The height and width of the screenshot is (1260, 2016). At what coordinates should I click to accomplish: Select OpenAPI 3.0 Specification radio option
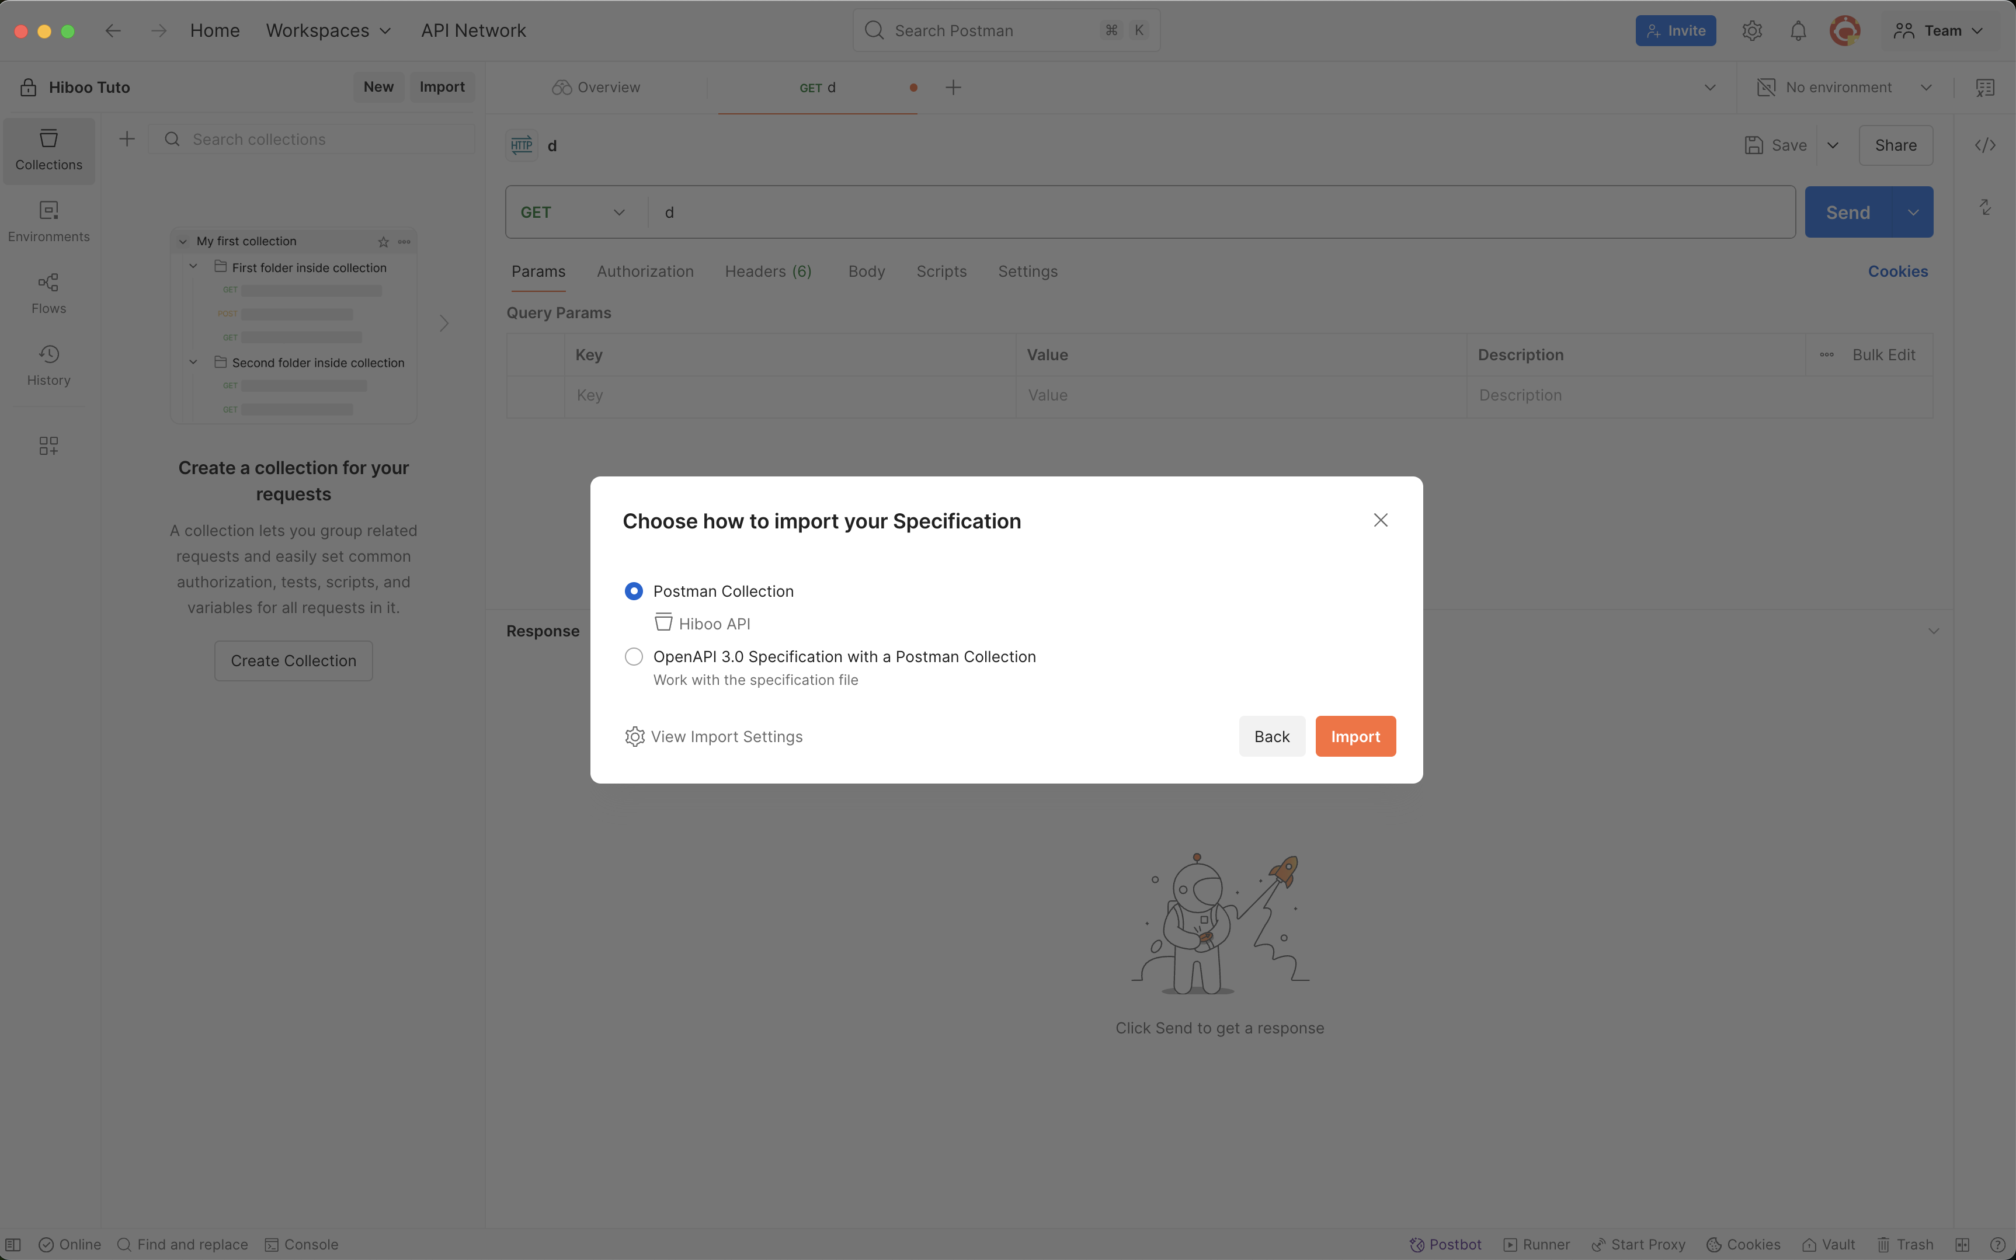pos(634,657)
